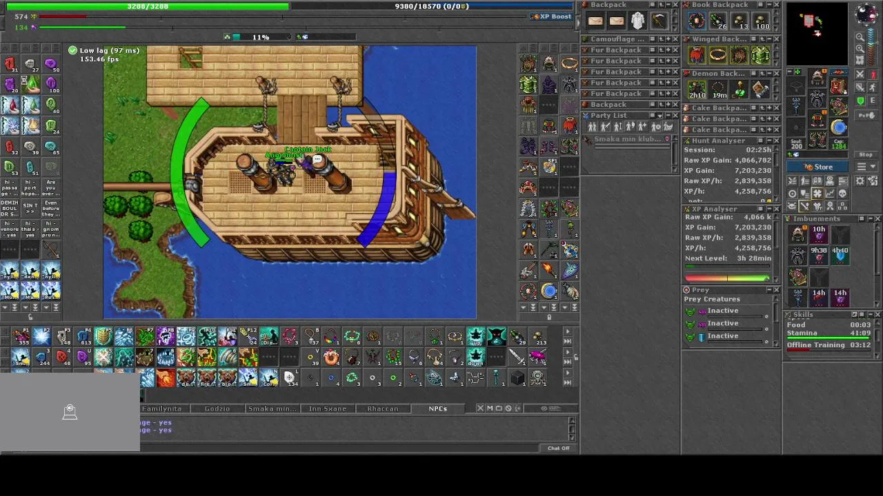Click the 10h imbuement slot
Screen dimensions: 883x496
pos(819,235)
